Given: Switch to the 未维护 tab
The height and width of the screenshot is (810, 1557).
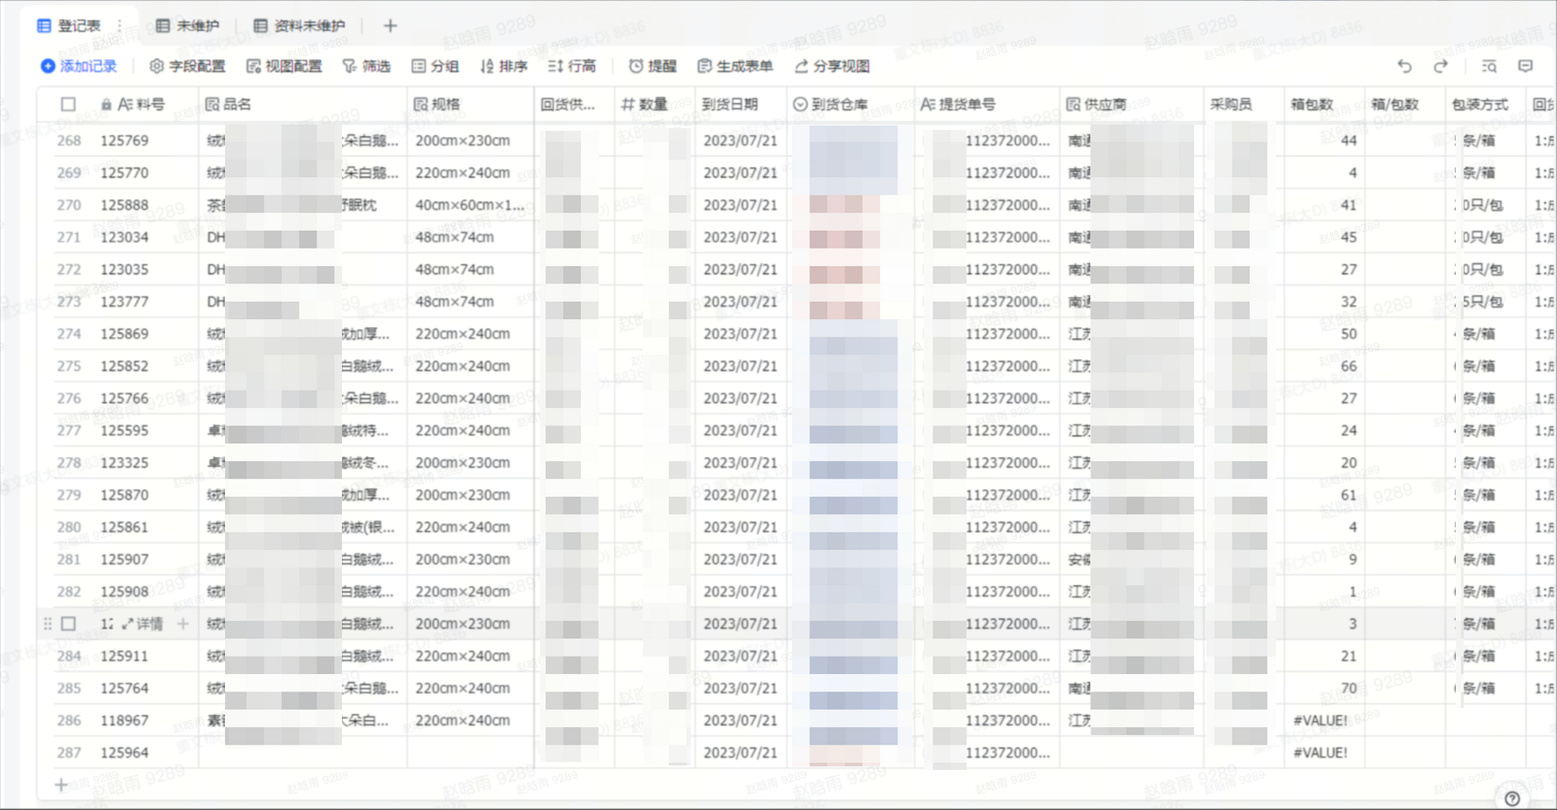Looking at the screenshot, I should (188, 26).
